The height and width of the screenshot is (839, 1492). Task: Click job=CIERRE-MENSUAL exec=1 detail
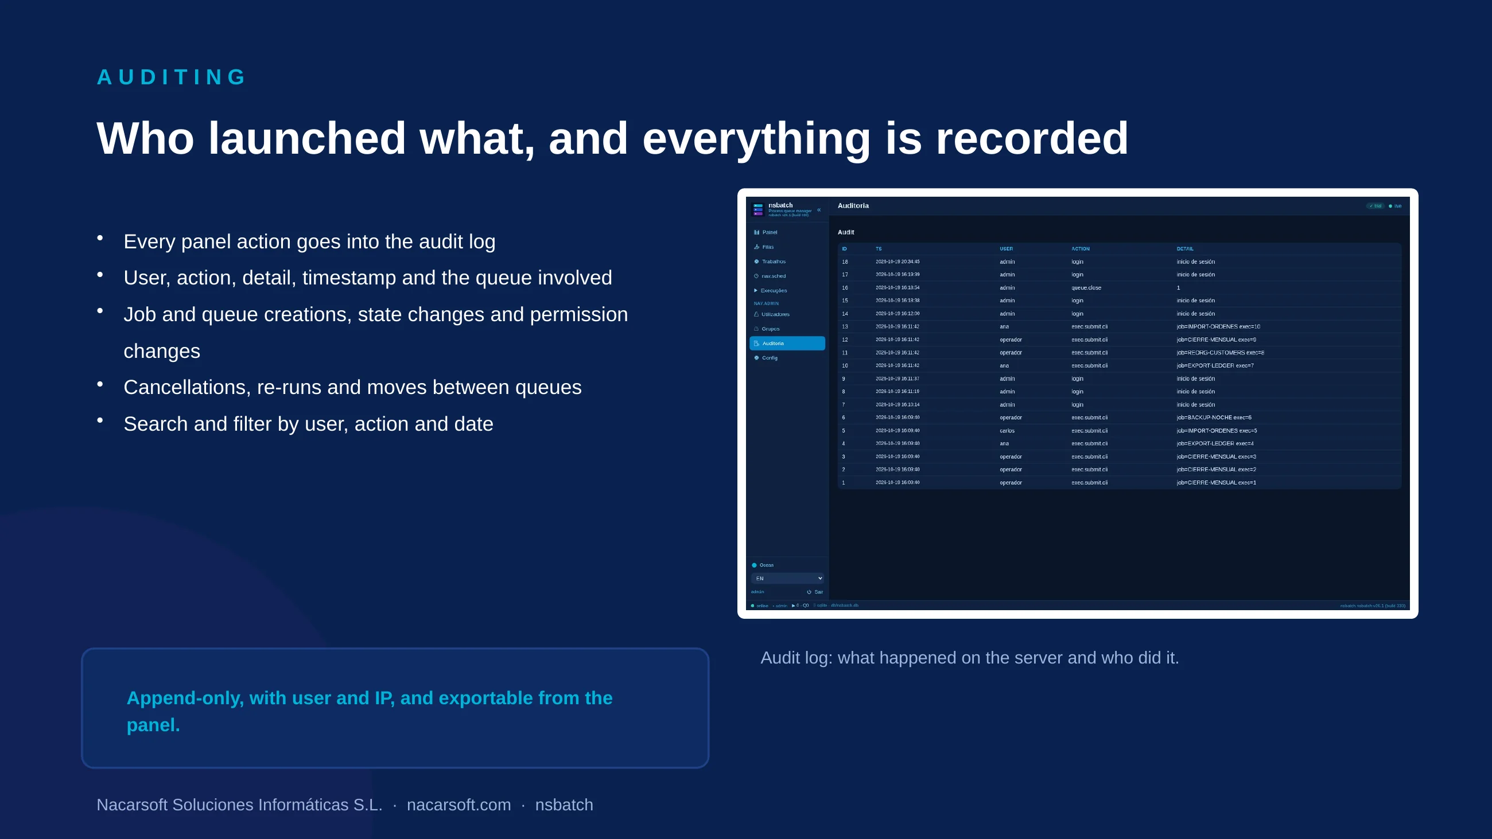1216,482
